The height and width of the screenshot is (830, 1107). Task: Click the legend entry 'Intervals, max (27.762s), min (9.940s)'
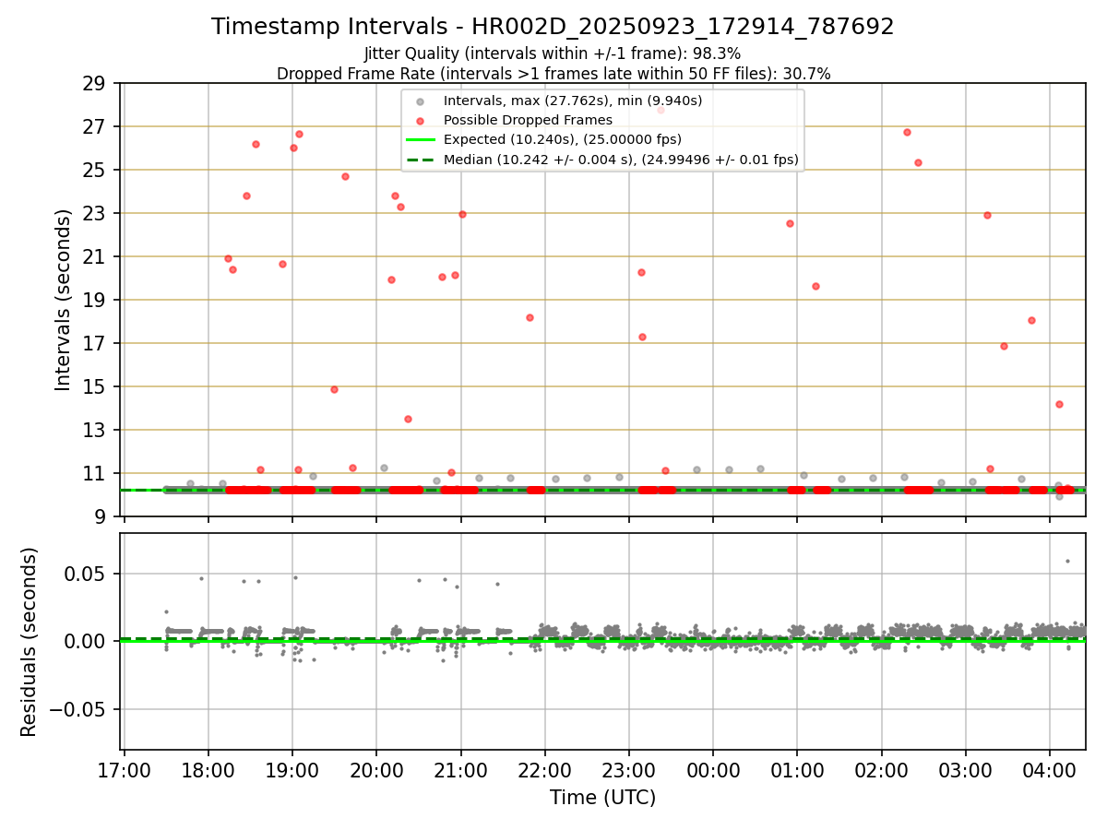click(x=573, y=101)
